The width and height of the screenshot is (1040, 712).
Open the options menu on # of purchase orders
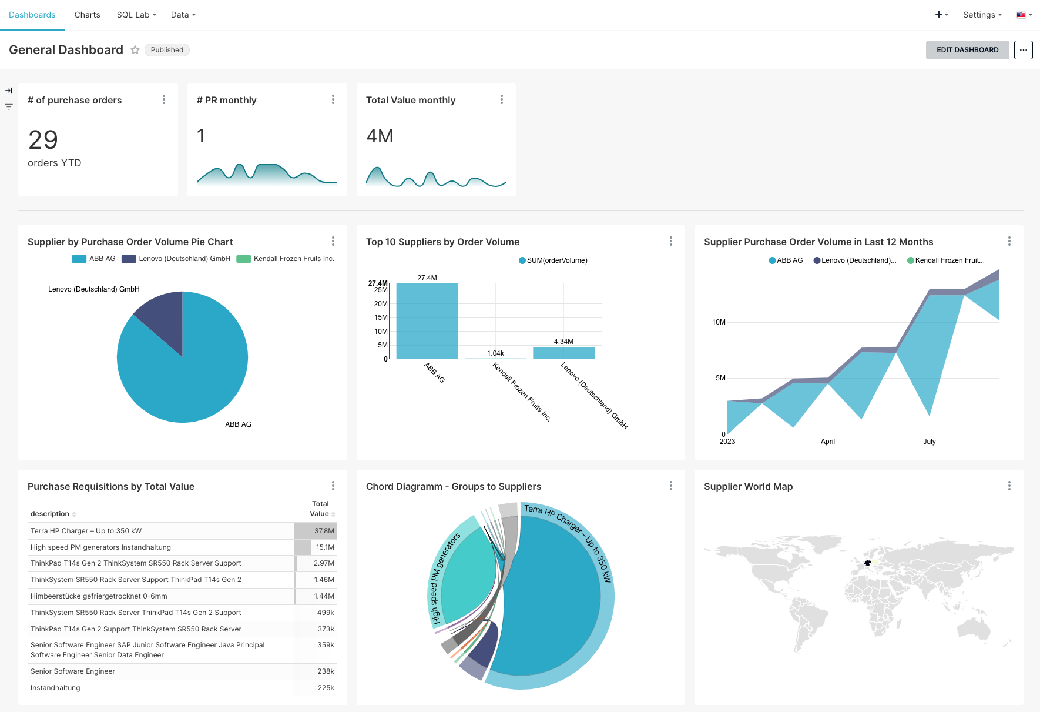click(x=165, y=99)
